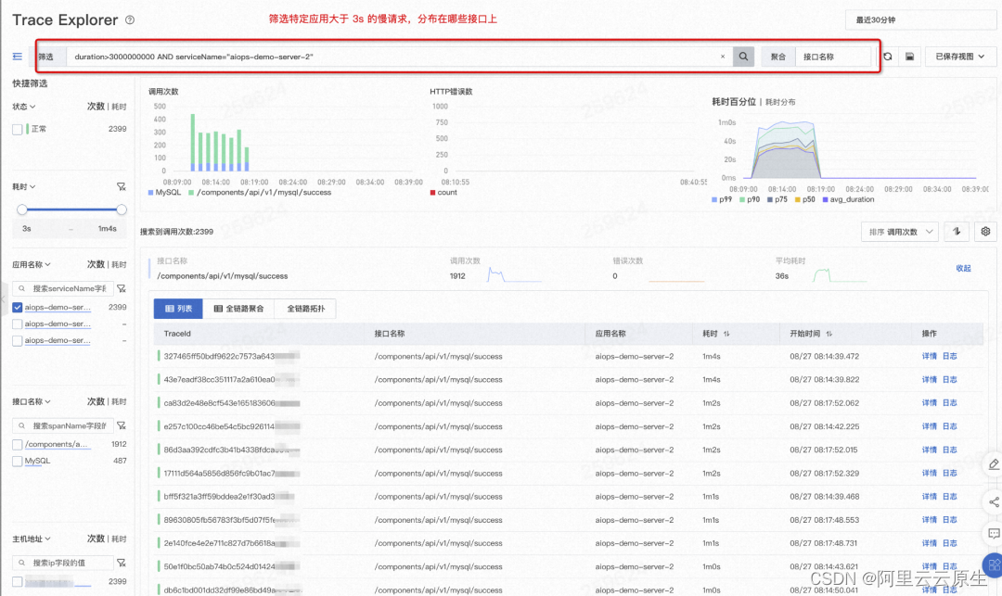Open 详情 for trace 327465ff50bdf9622c7573a643
The image size is (1002, 596).
(929, 356)
